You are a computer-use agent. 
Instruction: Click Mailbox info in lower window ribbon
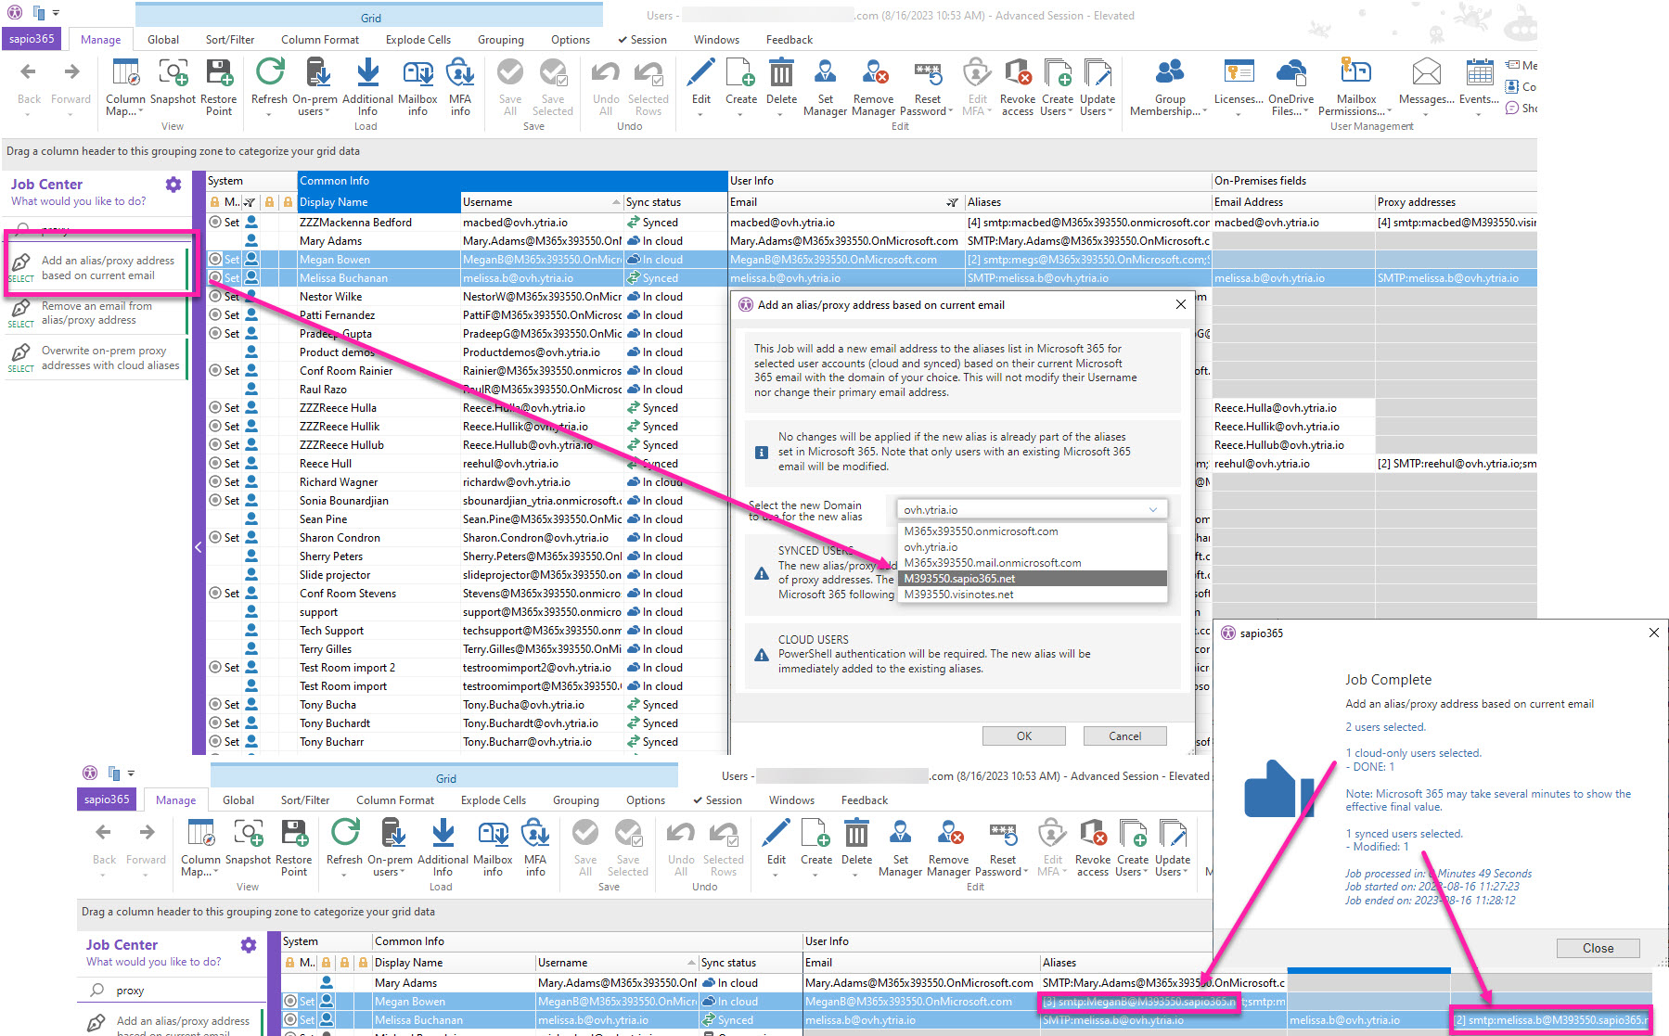tap(493, 847)
